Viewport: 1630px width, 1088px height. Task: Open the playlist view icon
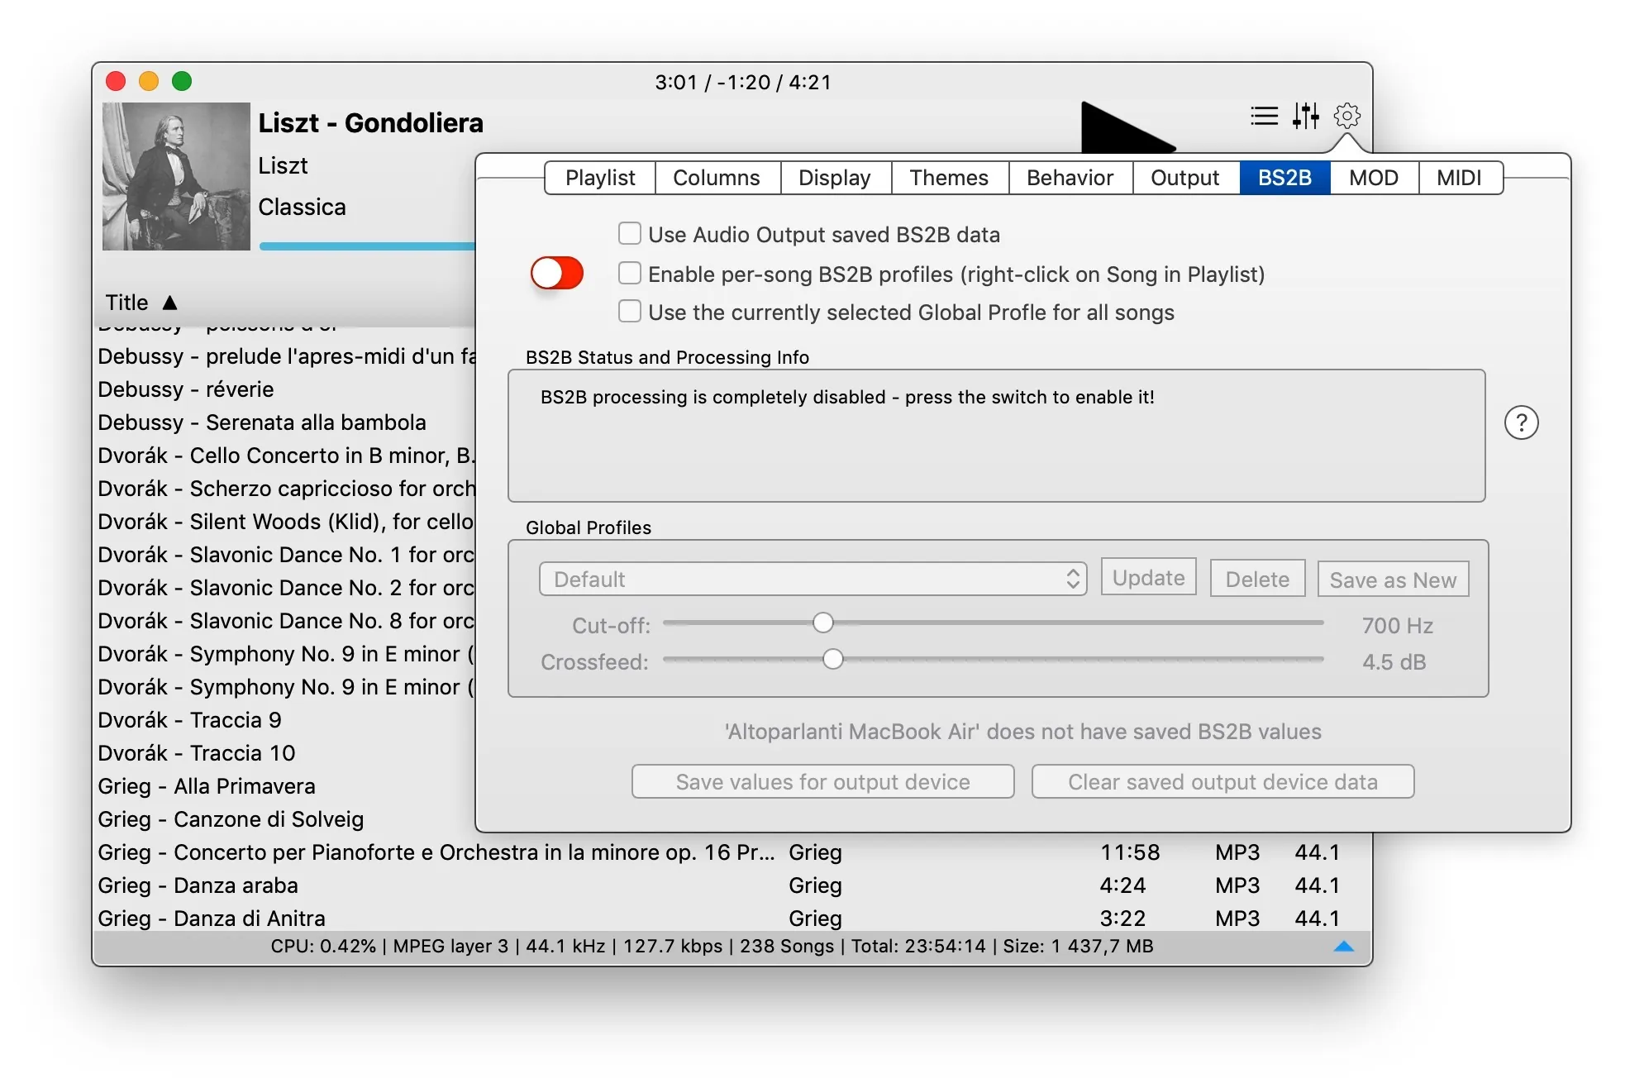click(1264, 116)
